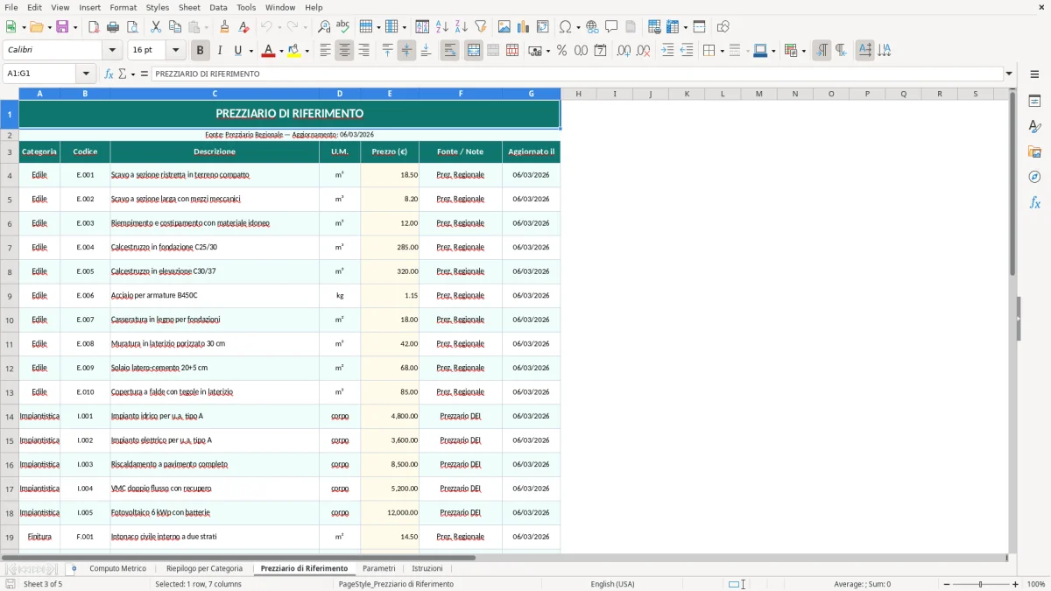Open the Font Size dropdown
This screenshot has width=1051, height=591.
point(176,51)
